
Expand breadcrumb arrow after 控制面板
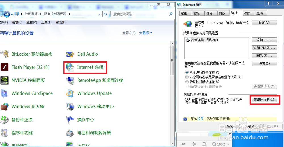coord(41,14)
